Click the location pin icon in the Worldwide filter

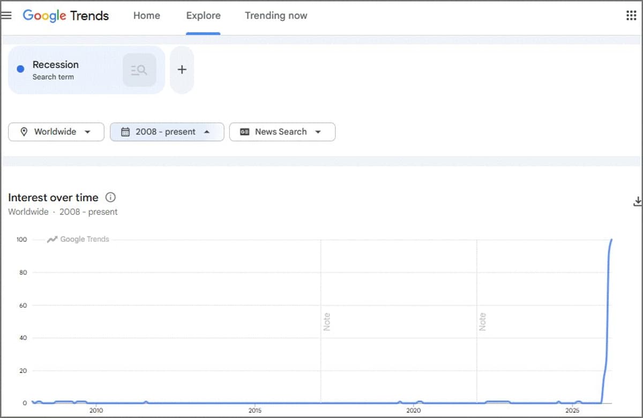24,132
